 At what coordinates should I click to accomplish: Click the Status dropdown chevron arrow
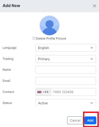[92, 103]
